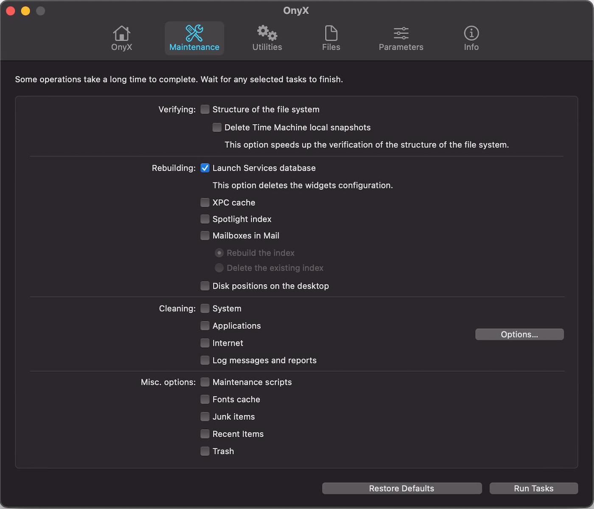The image size is (594, 509).
Task: Enable XPC cache rebuilding
Action: coord(205,202)
